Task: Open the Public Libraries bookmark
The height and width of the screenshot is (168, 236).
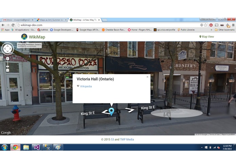Action: (186, 30)
